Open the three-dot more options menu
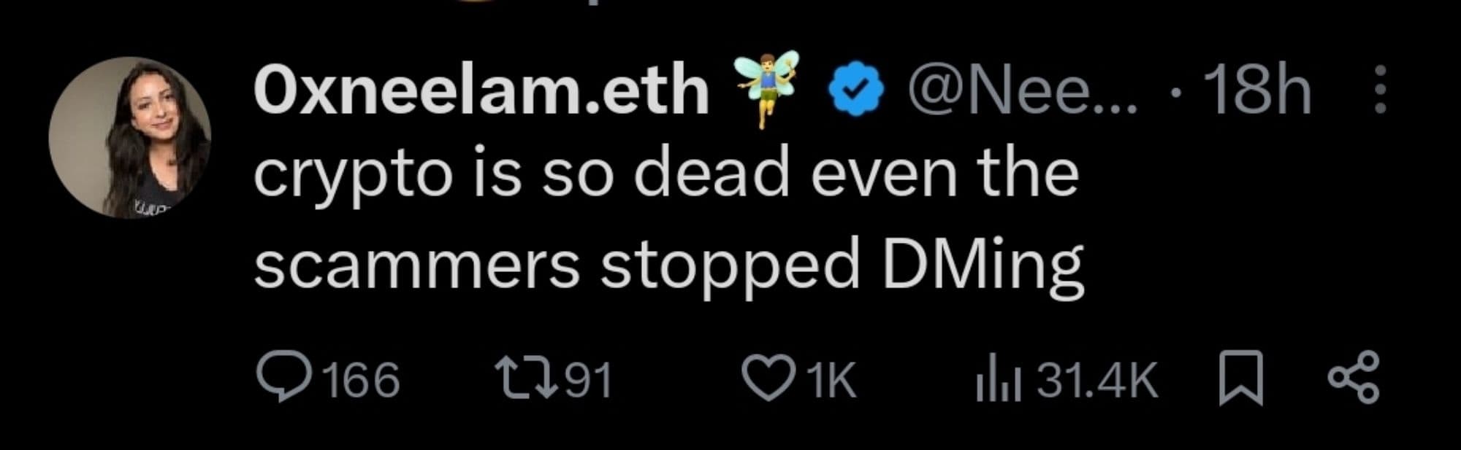The image size is (1461, 450). pyautogui.click(x=1379, y=90)
